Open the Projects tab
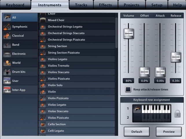 coord(132,5)
